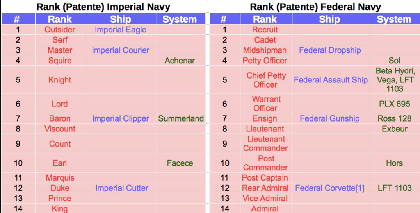The image size is (420, 213).
Task: Click the Federal Assault Ship link
Action: [x=331, y=80]
